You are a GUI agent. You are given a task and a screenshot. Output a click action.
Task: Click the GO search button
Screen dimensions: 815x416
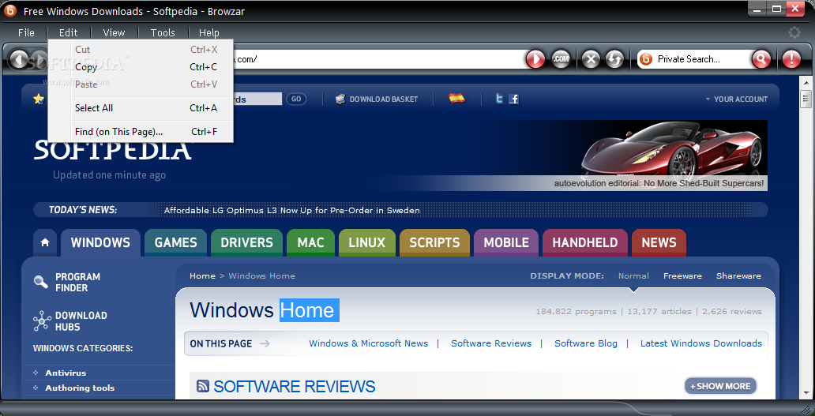(x=295, y=99)
